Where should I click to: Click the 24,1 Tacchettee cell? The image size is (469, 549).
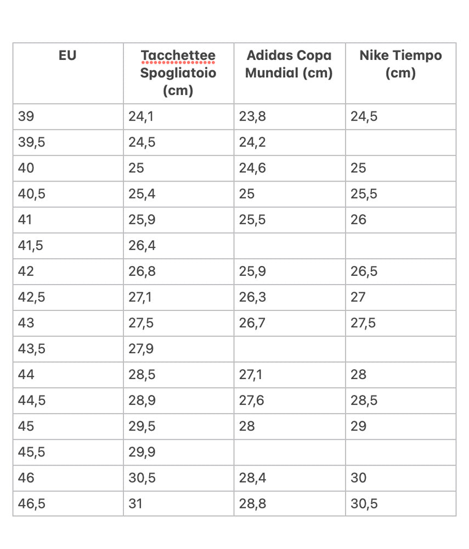[x=179, y=117]
